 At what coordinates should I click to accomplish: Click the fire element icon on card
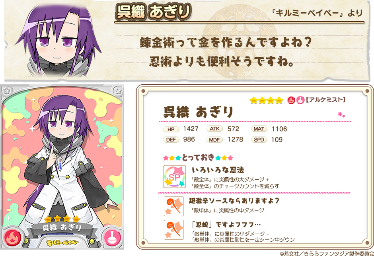point(12,238)
